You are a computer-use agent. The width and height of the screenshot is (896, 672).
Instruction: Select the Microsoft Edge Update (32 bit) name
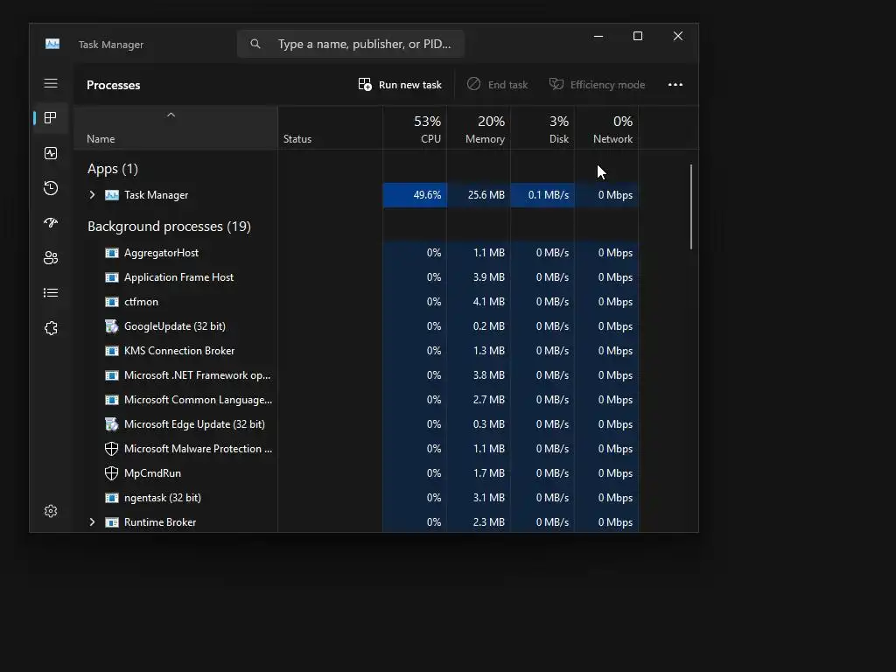(x=194, y=424)
